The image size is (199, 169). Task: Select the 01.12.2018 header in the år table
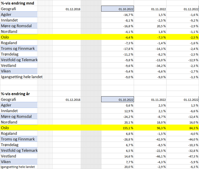pyautogui.click(x=73, y=100)
